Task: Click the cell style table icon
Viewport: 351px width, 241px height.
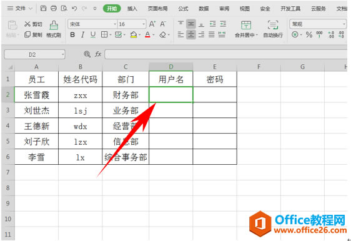Action: coord(118,34)
